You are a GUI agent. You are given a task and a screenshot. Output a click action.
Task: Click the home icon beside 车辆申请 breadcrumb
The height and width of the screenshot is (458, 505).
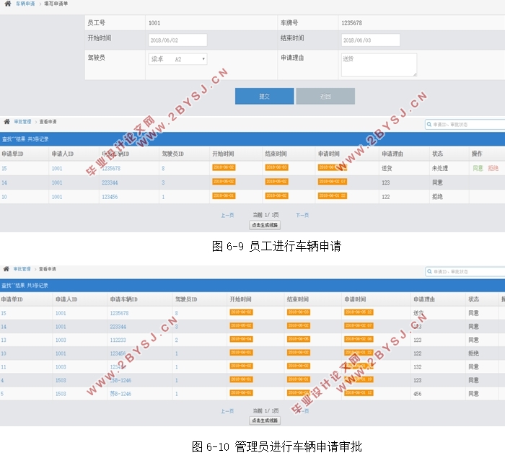click(x=8, y=4)
